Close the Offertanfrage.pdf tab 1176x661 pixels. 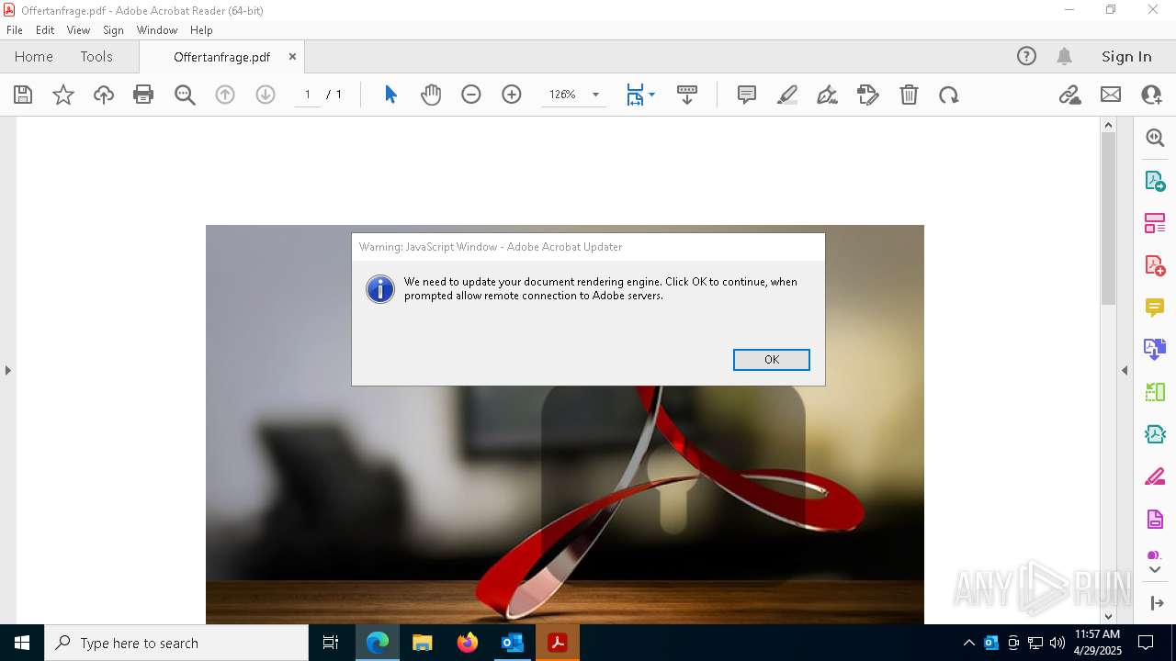[292, 56]
